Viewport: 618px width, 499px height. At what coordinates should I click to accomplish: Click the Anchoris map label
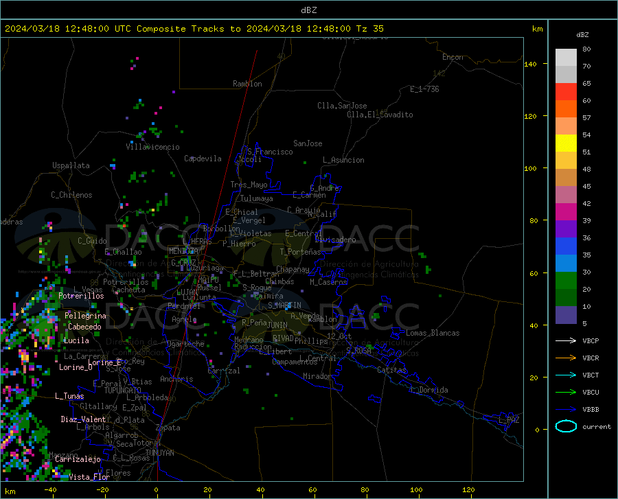coord(176,379)
